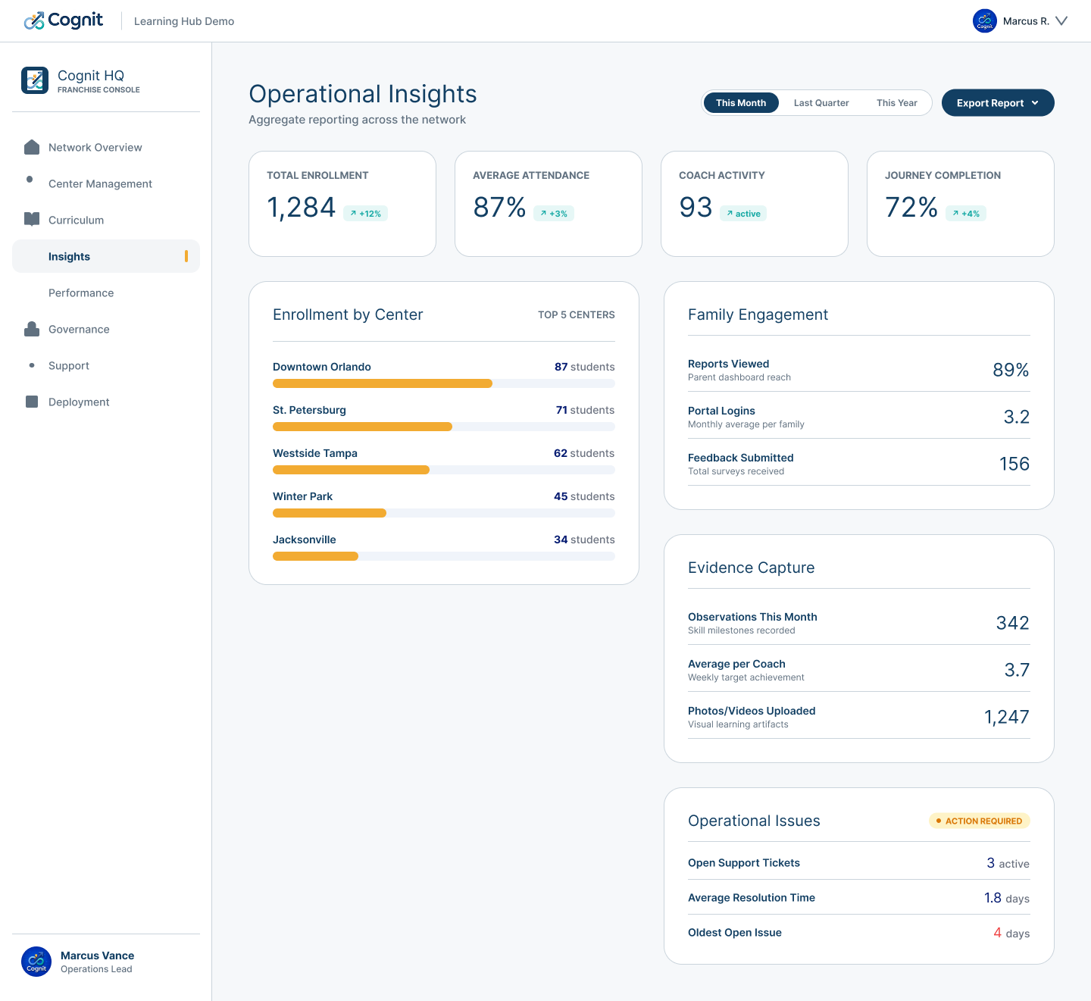Click the Deployment square icon

(32, 402)
